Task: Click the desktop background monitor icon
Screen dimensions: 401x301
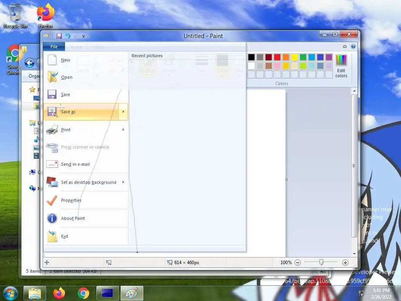Action: pyautogui.click(x=52, y=182)
